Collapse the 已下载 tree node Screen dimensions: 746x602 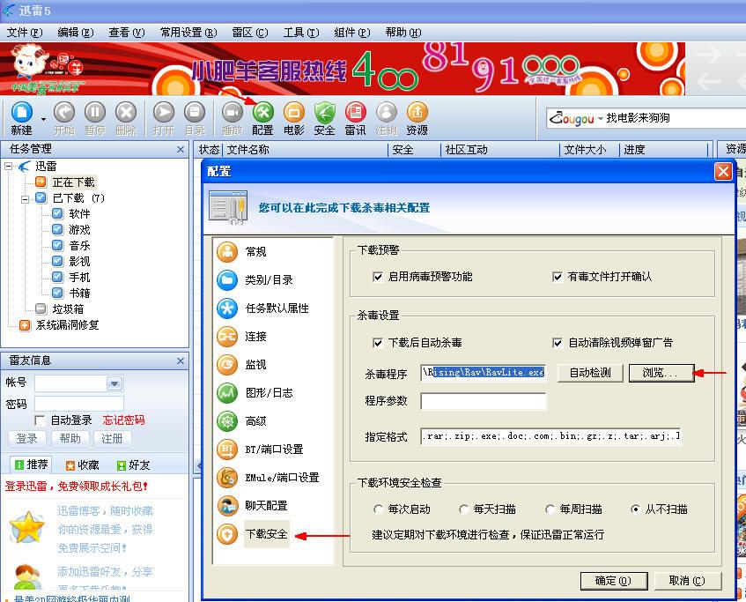(25, 199)
